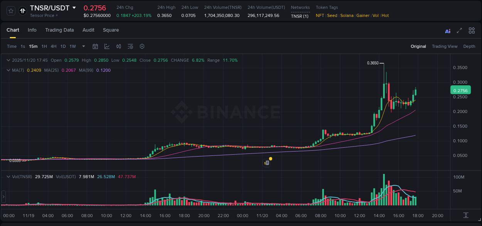Click the Ai analysis icon
This screenshot has width=482, height=226.
447,30
